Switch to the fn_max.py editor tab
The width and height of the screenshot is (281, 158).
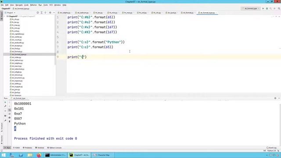pyautogui.click(x=128, y=13)
